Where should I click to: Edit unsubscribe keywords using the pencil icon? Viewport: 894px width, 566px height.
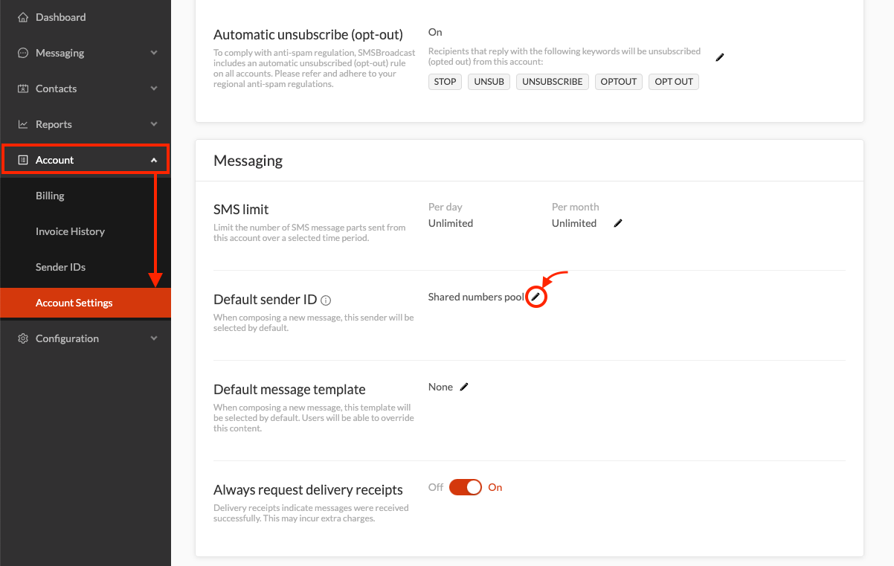click(x=718, y=57)
